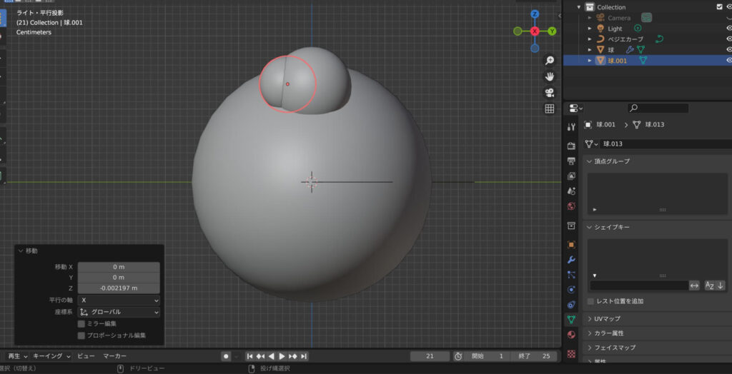Image resolution: width=732 pixels, height=374 pixels.
Task: Switch perspective/orthographic with the grid icon
Action: pyautogui.click(x=550, y=109)
